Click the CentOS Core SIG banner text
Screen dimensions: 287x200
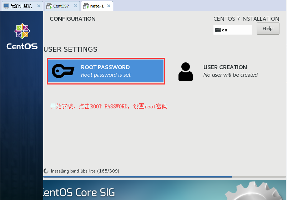click(x=79, y=193)
